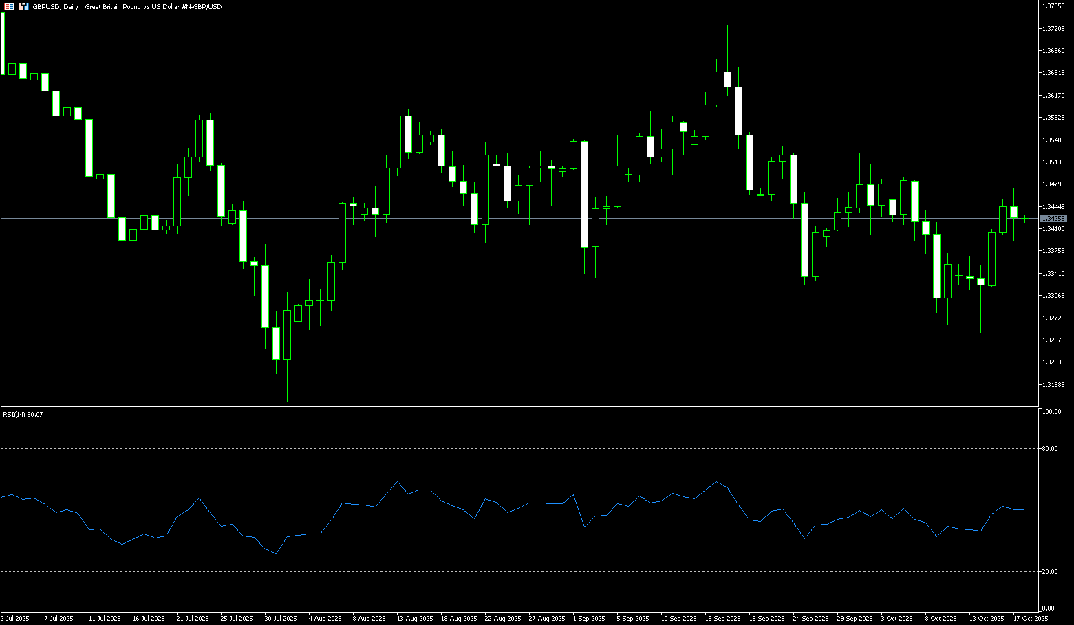Viewport: 1074px width, 625px height.
Task: Click the 2 Jul 2025 date label
Action: [15, 619]
